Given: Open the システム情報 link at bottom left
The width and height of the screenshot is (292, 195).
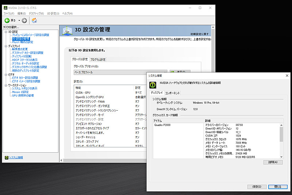Looking at the screenshot, I should tap(16, 157).
